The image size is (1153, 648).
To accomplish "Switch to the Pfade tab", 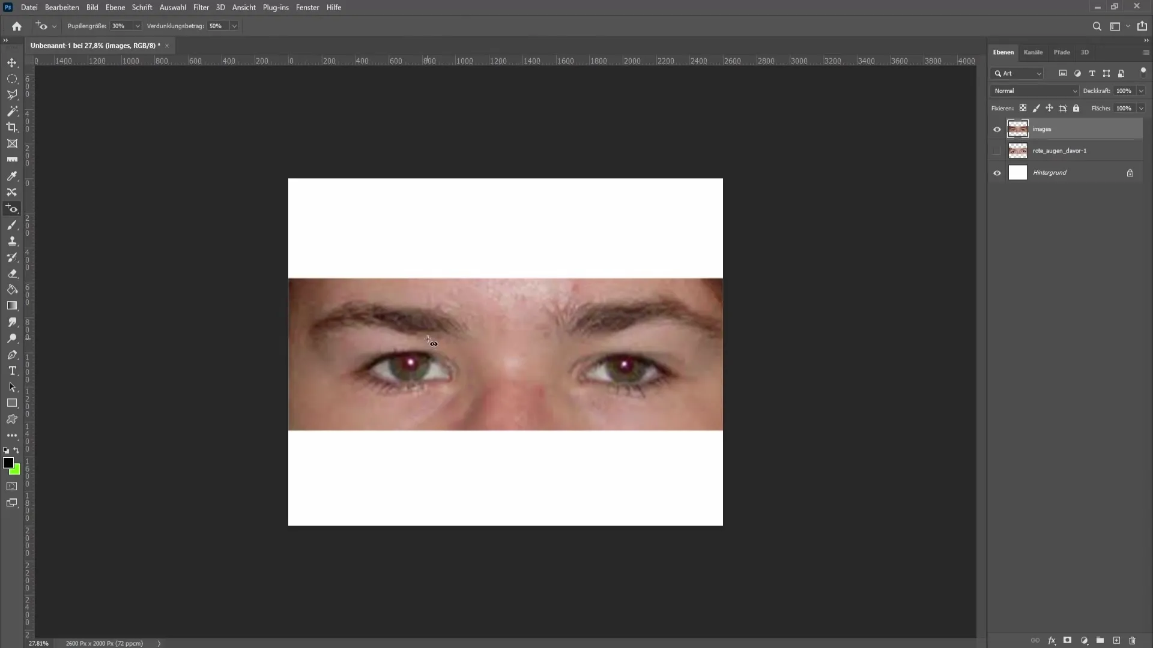I will tap(1061, 52).
